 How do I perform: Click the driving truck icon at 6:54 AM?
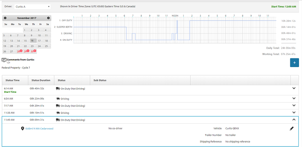(x=58, y=99)
